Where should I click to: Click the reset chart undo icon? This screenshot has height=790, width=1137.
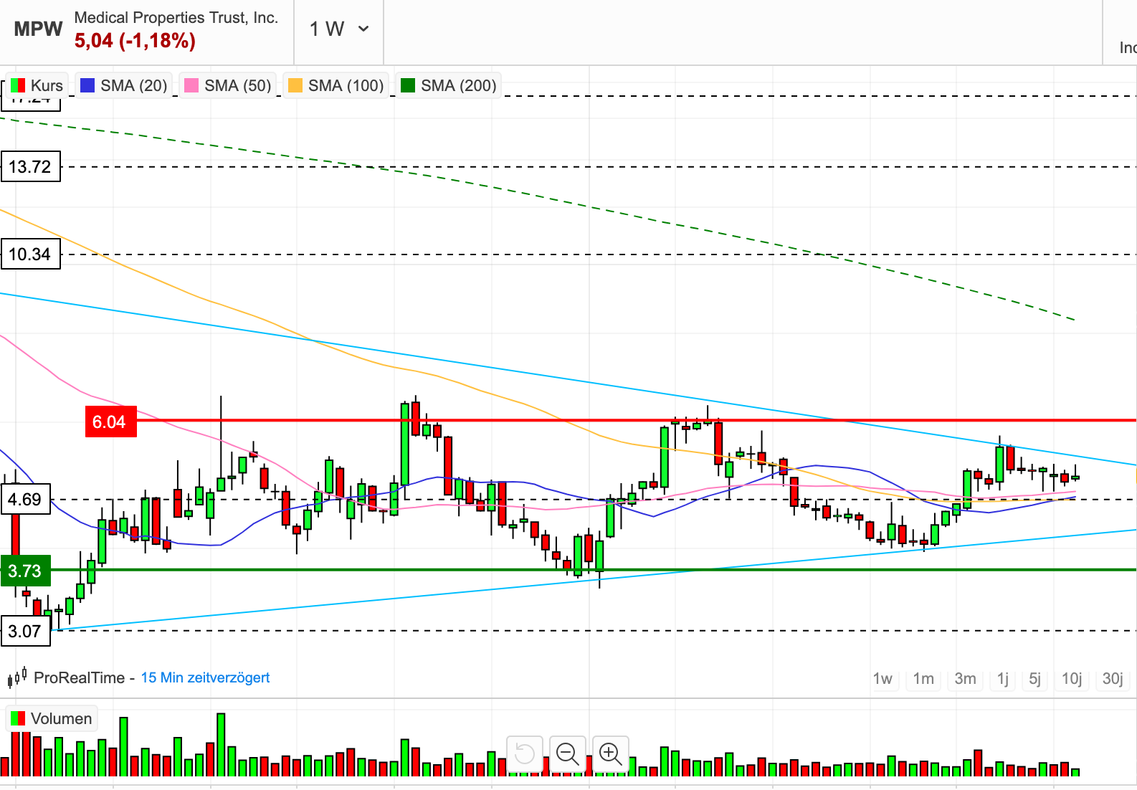point(525,753)
